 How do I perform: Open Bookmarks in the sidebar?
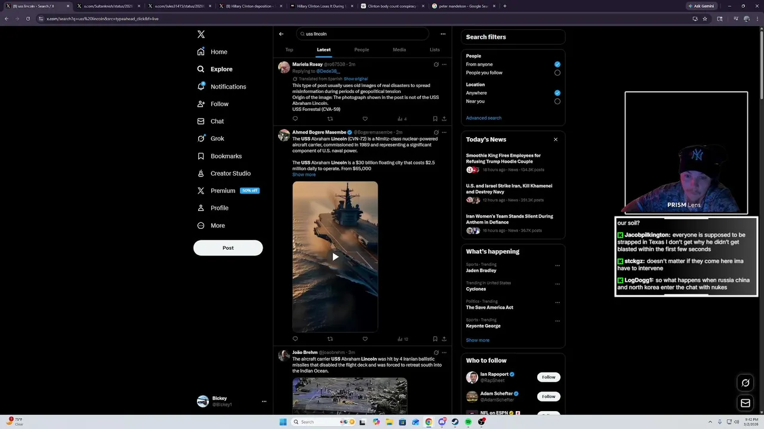tap(220, 156)
